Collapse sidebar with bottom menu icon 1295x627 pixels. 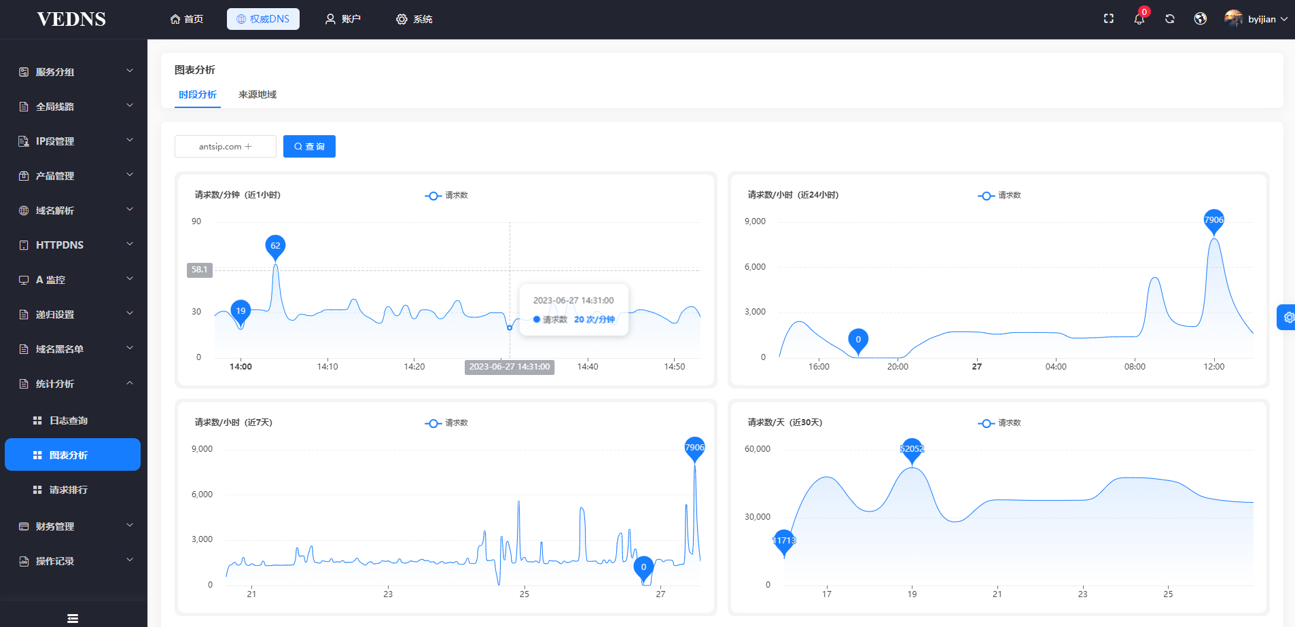(x=73, y=618)
